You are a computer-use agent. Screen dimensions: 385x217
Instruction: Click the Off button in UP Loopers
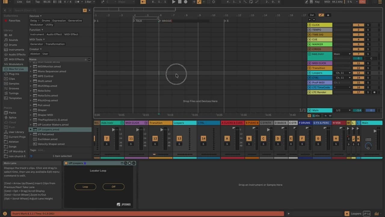click(x=113, y=187)
